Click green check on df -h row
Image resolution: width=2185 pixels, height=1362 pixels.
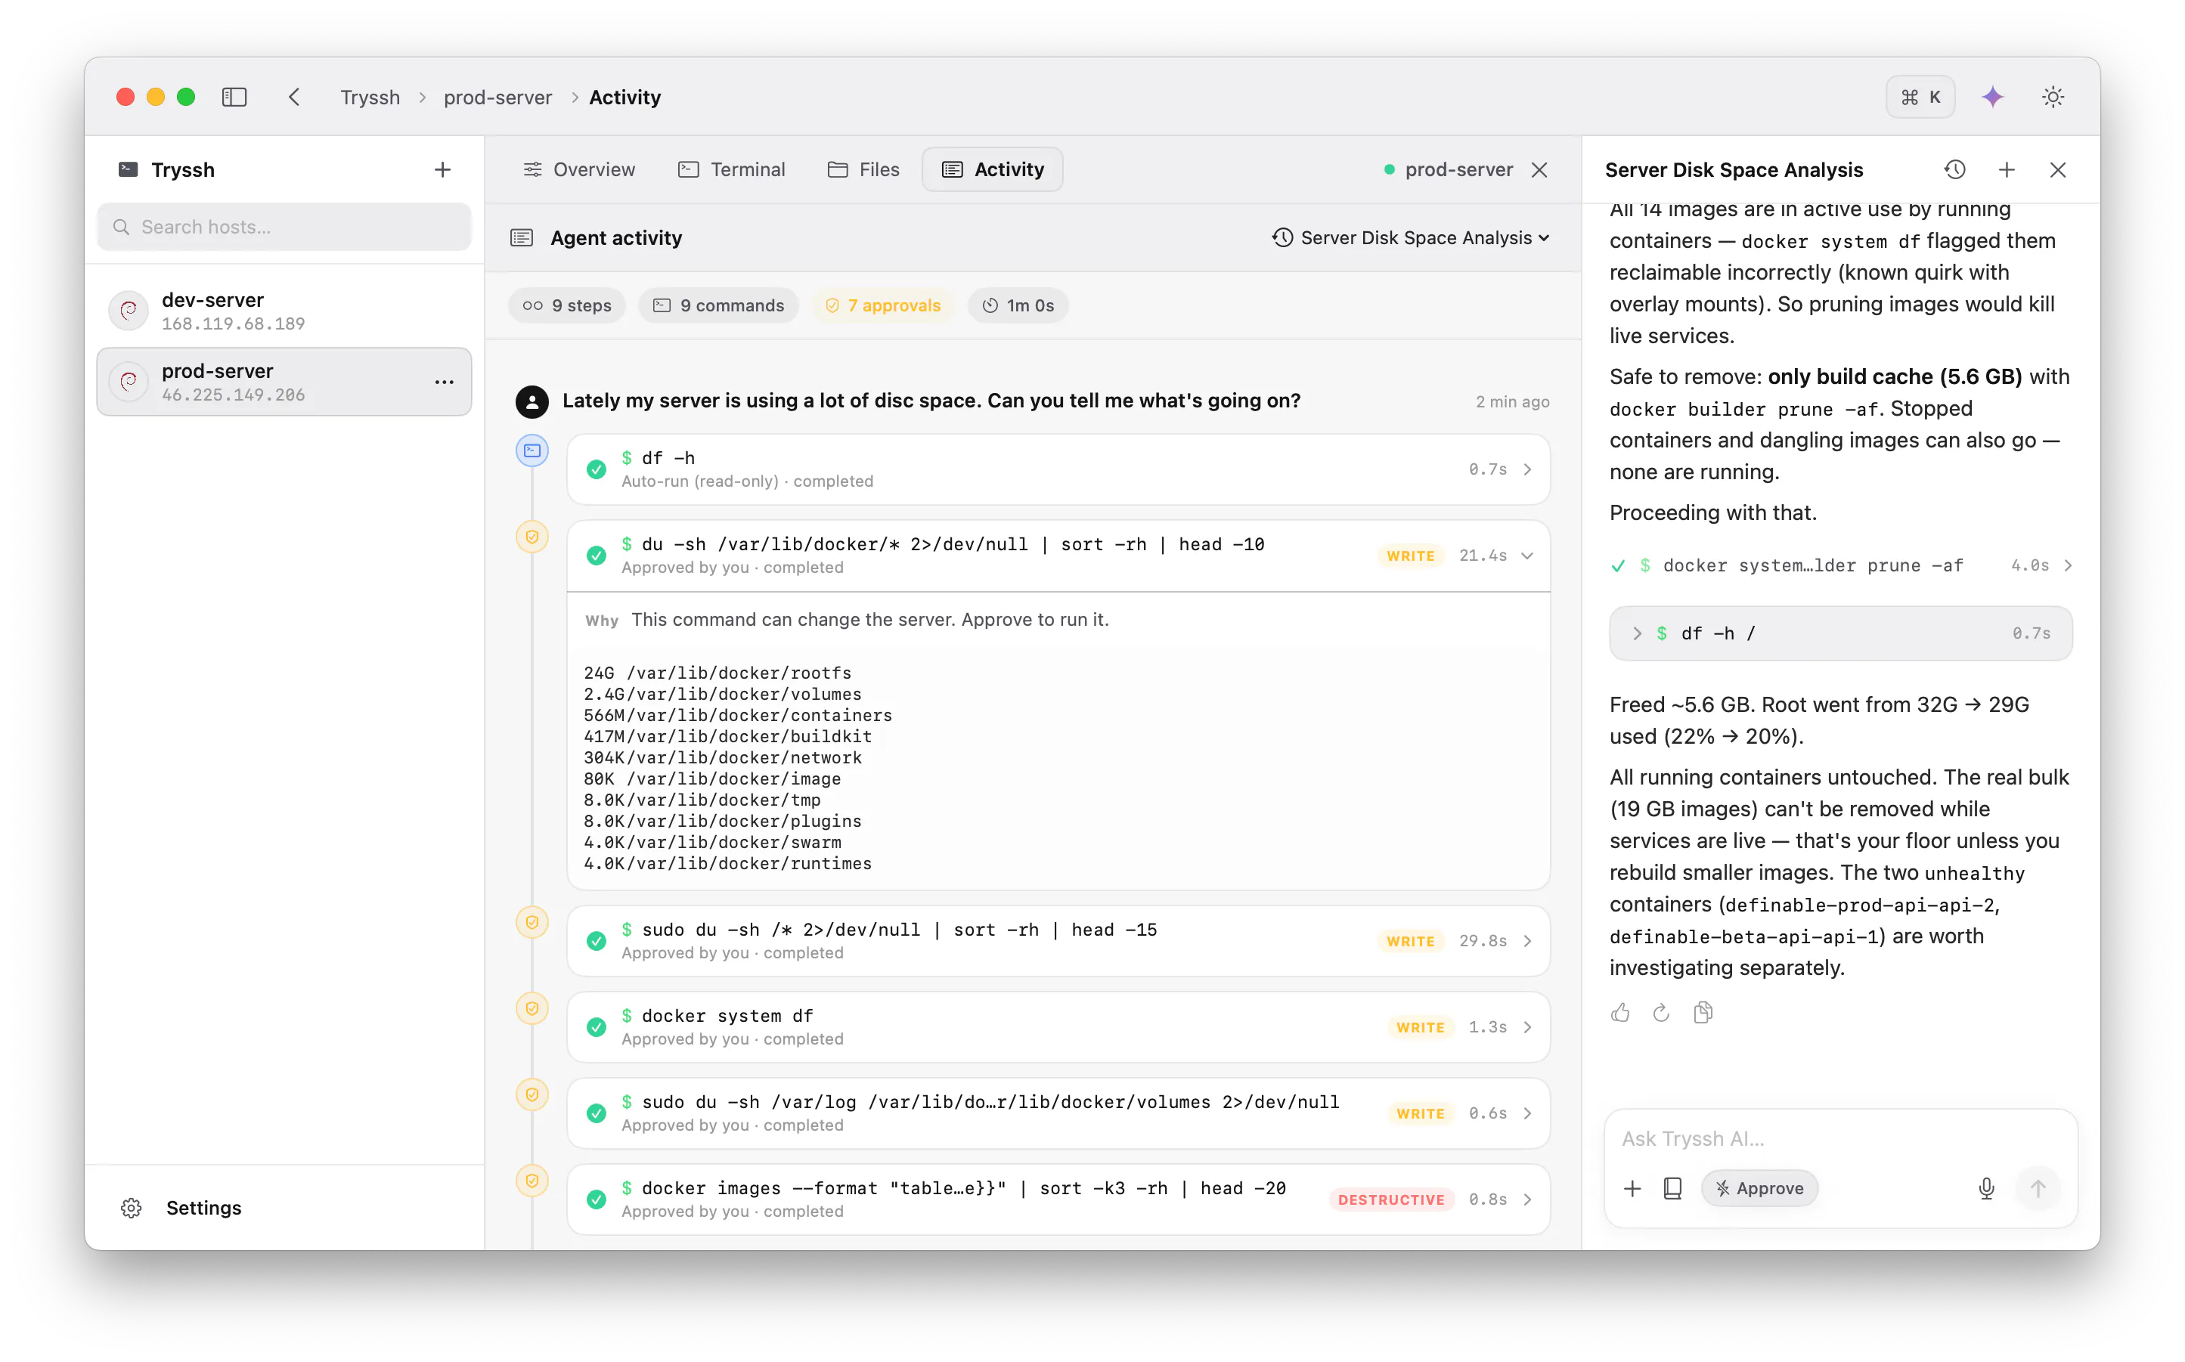click(596, 469)
